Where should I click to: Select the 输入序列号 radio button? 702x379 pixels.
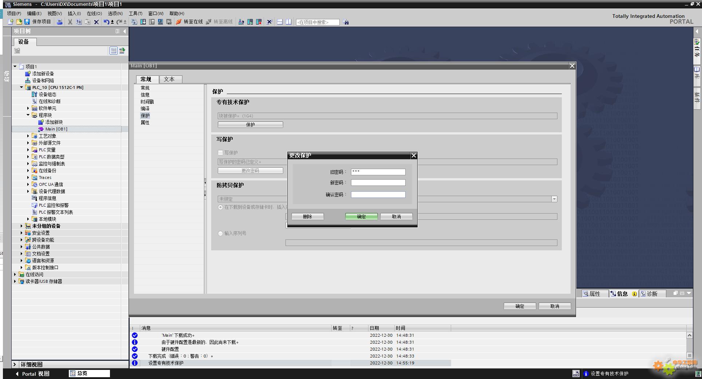click(x=220, y=233)
